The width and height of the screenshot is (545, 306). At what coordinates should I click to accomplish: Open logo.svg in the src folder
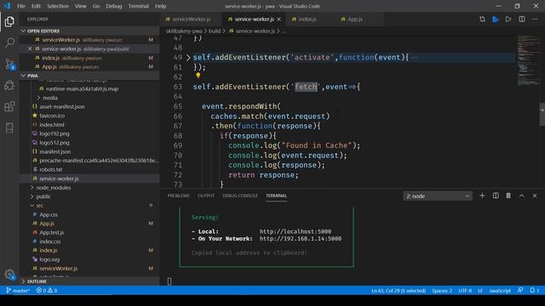point(49,259)
